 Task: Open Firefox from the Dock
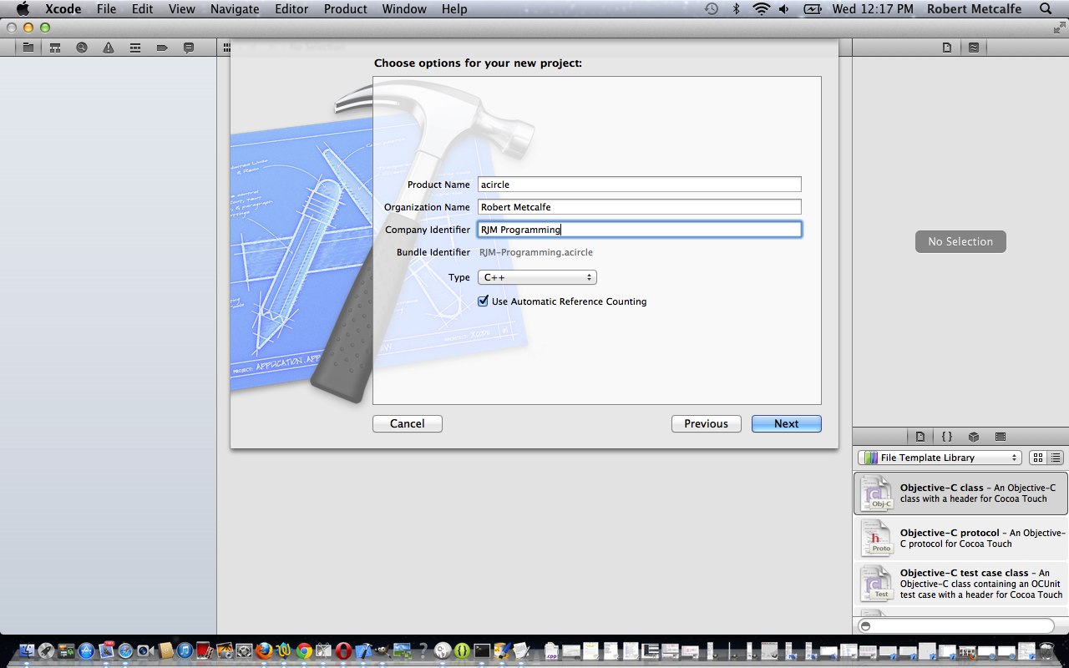click(x=265, y=650)
